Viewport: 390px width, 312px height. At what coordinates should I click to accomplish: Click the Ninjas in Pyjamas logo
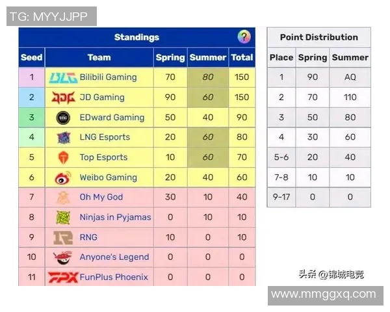point(63,217)
